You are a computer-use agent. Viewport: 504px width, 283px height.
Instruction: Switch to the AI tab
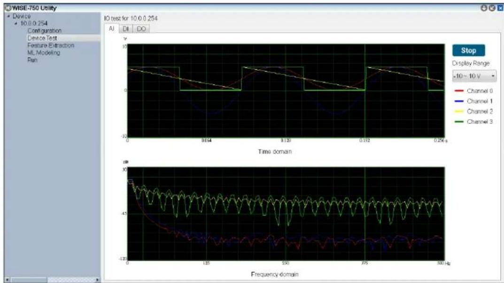pos(111,29)
